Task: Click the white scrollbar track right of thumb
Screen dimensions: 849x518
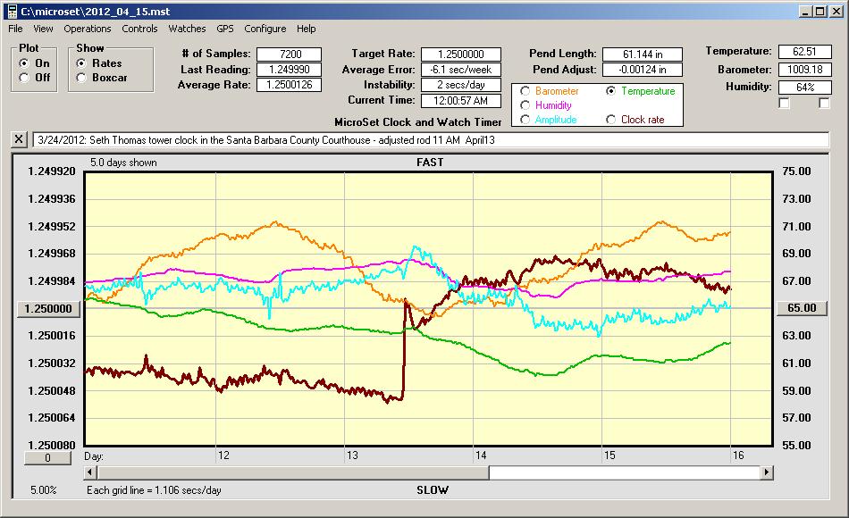Action: click(x=625, y=472)
